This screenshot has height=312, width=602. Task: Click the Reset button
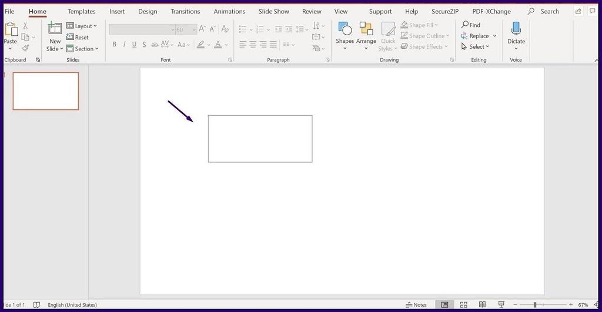point(78,37)
